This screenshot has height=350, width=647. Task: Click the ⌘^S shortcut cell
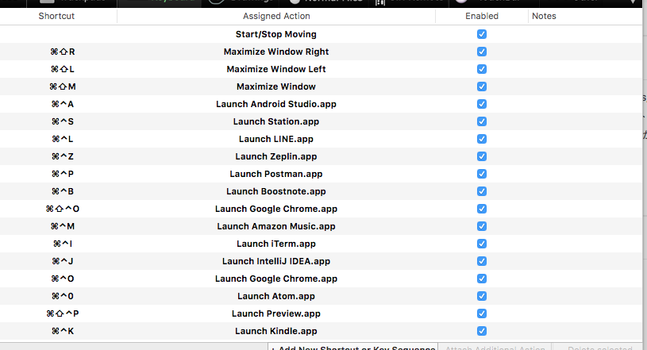pyautogui.click(x=63, y=121)
